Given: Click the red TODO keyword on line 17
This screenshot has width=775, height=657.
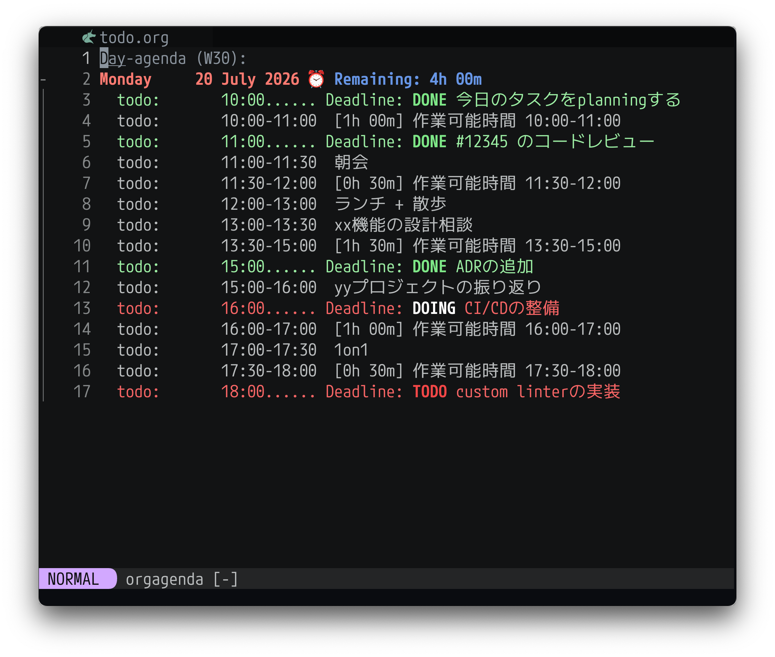Looking at the screenshot, I should [430, 392].
